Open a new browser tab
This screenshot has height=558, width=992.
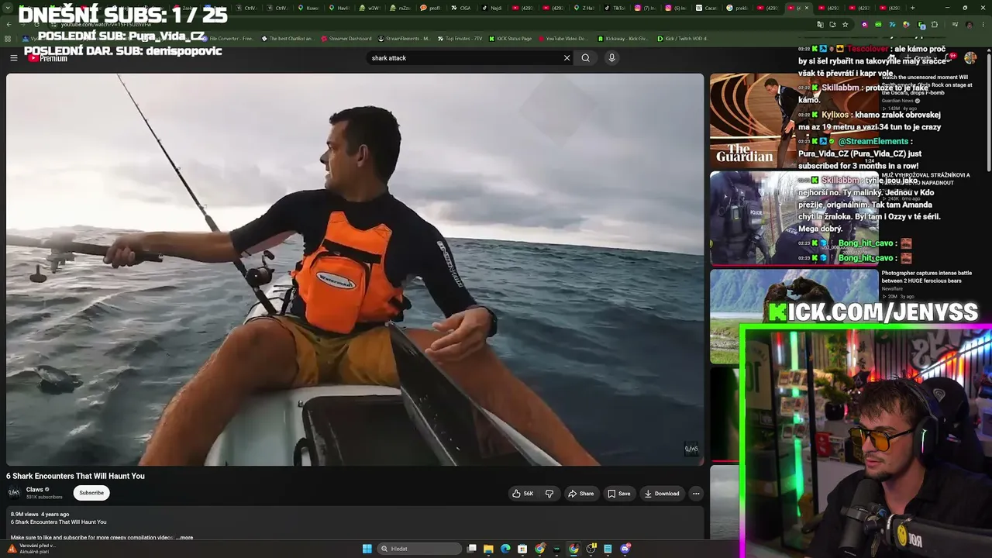pos(912,8)
